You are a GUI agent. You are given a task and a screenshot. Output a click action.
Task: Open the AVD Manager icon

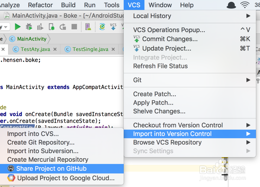[88, 27]
